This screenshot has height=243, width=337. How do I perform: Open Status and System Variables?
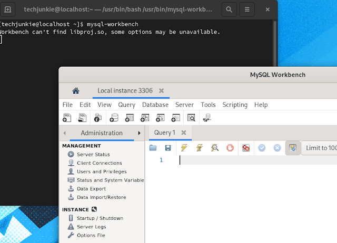tap(106, 180)
